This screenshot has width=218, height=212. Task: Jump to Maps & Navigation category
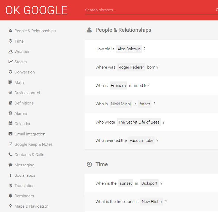pos(31,206)
